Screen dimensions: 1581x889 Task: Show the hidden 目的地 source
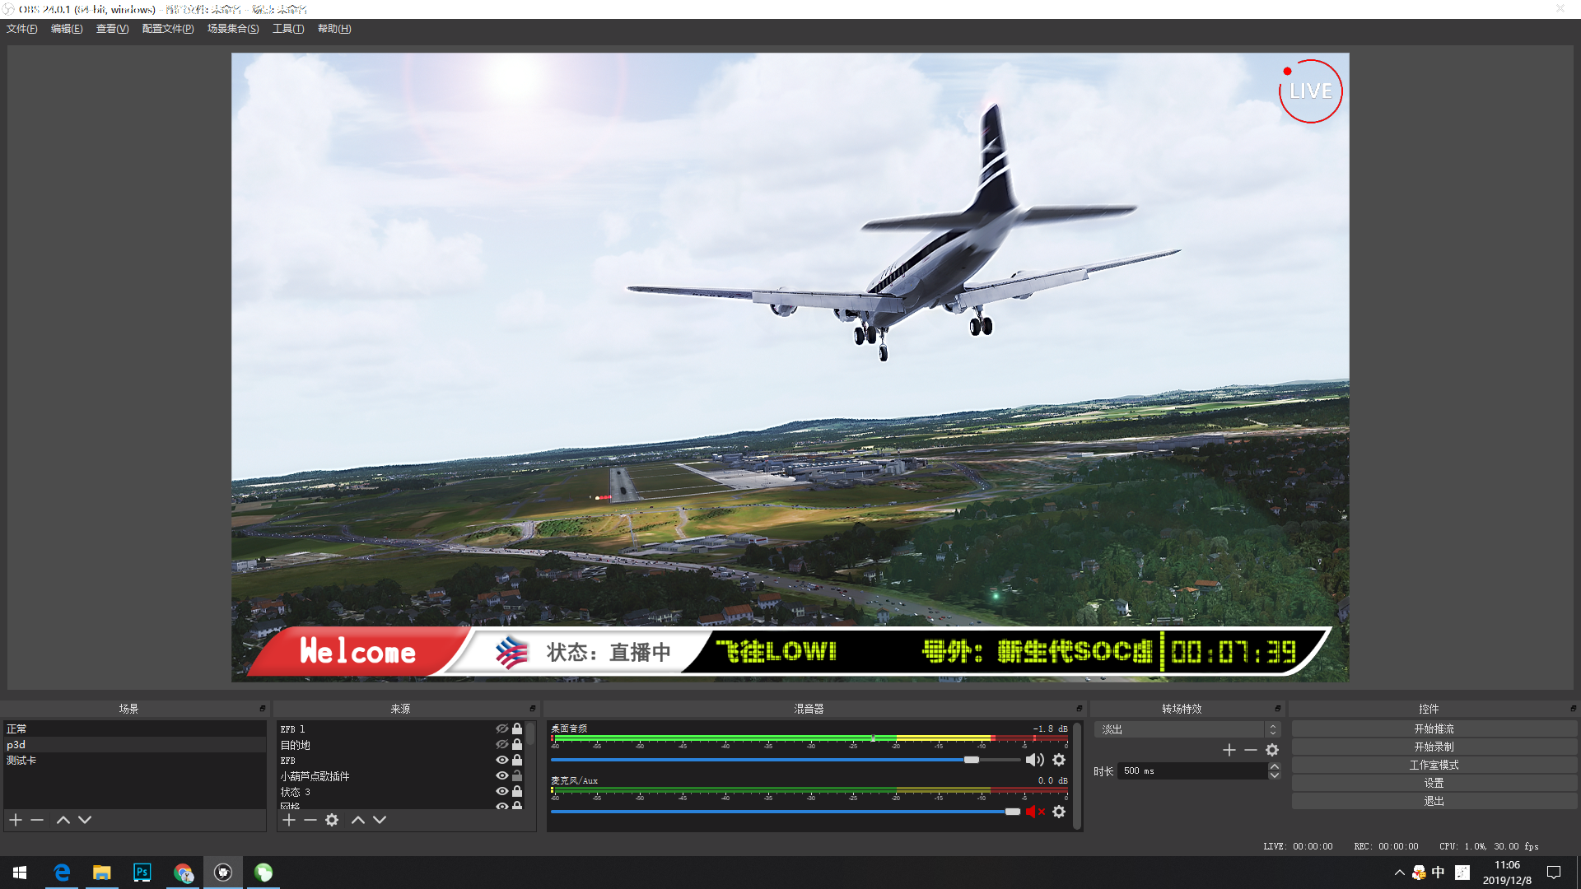[501, 744]
